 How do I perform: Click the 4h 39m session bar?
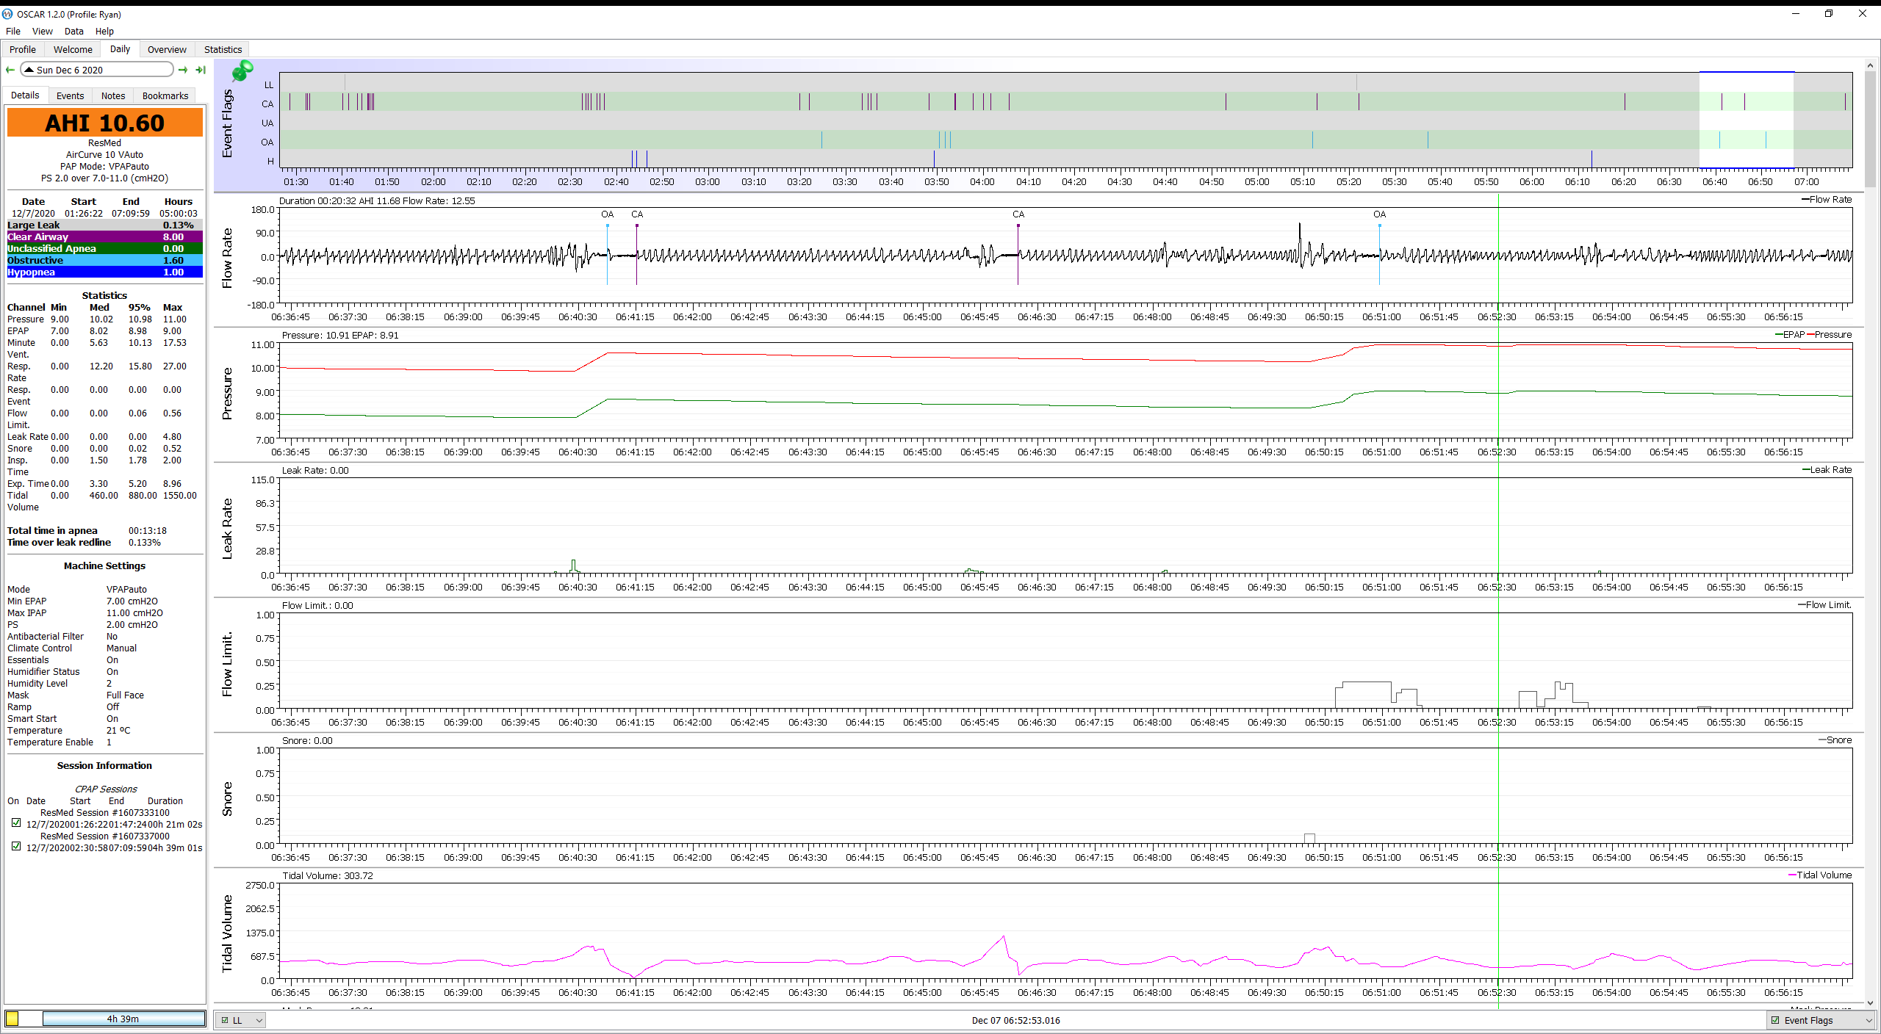click(123, 1019)
